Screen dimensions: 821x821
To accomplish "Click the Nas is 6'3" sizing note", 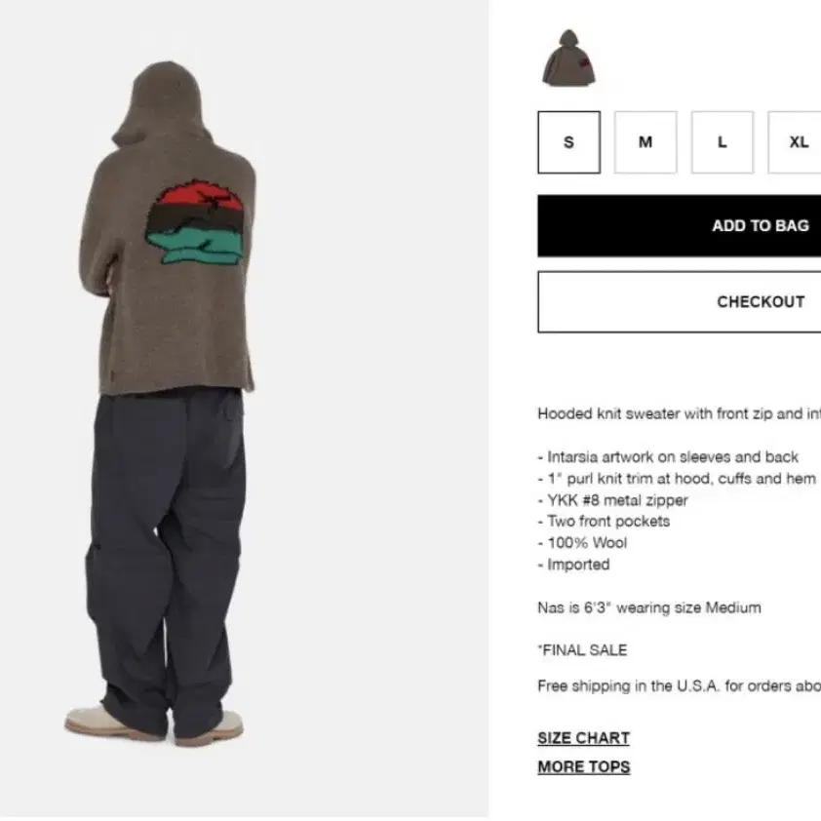I will pyautogui.click(x=649, y=607).
